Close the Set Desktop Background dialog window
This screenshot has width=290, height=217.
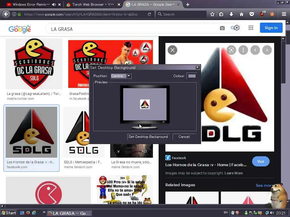click(x=197, y=67)
